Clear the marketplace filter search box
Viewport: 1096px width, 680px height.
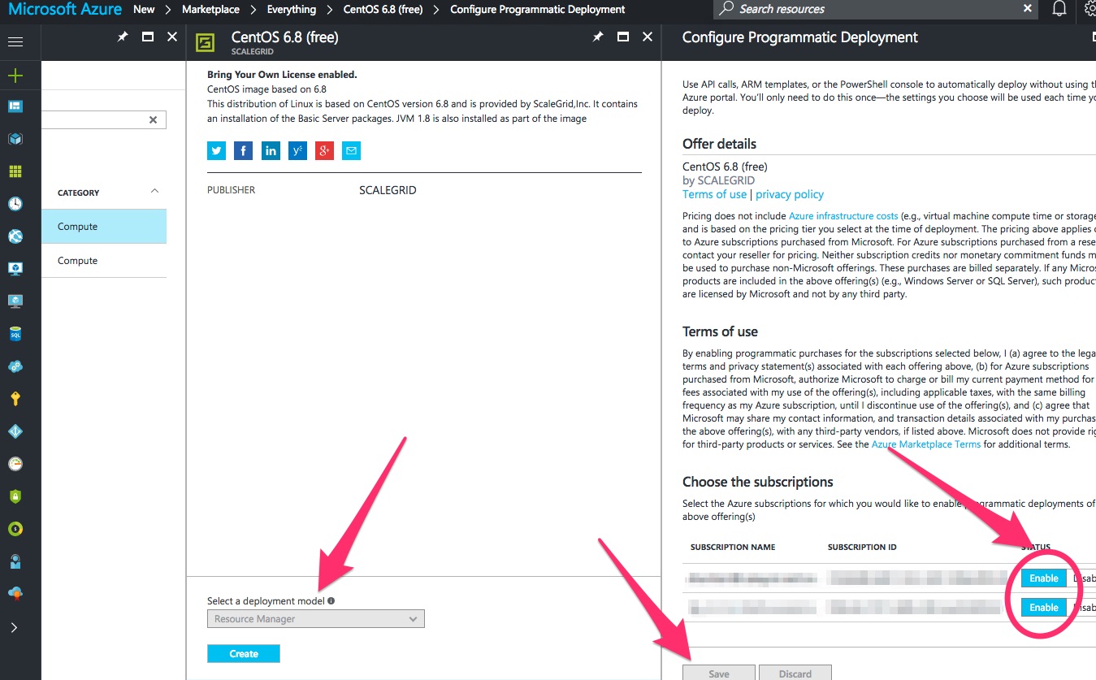pyautogui.click(x=153, y=119)
